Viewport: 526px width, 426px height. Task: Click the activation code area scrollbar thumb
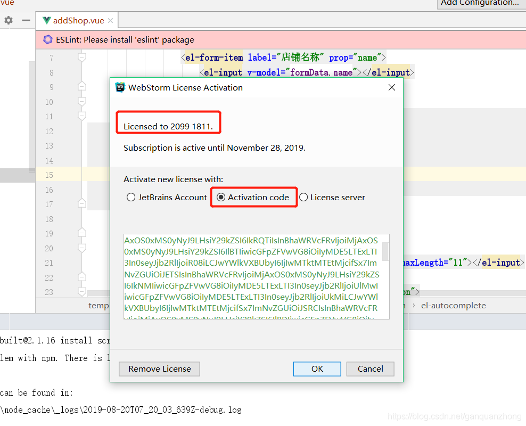(x=385, y=251)
